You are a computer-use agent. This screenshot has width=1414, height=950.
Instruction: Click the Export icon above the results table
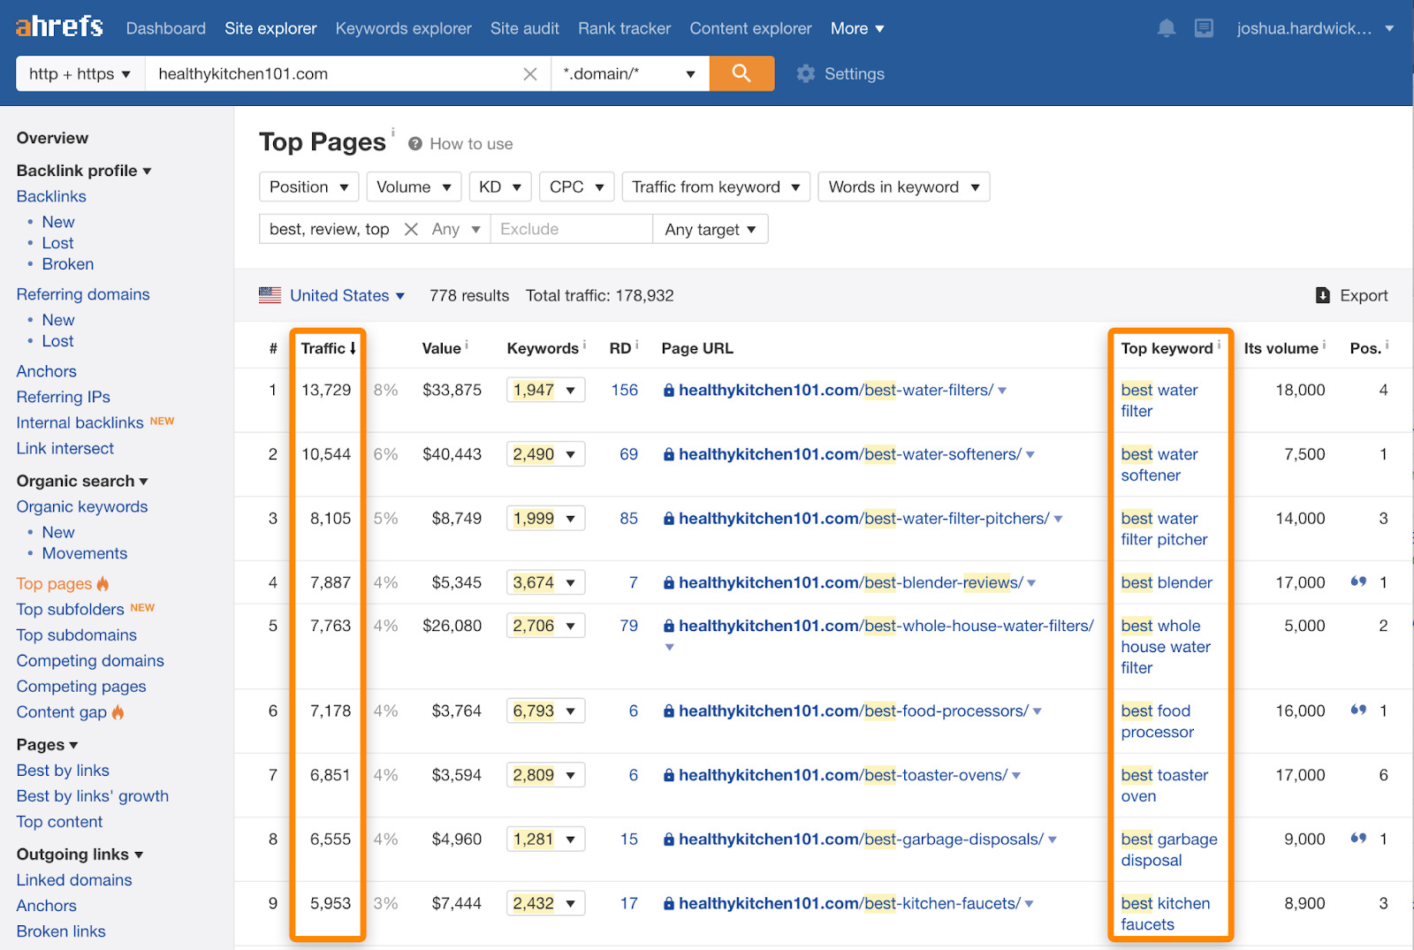(x=1323, y=295)
